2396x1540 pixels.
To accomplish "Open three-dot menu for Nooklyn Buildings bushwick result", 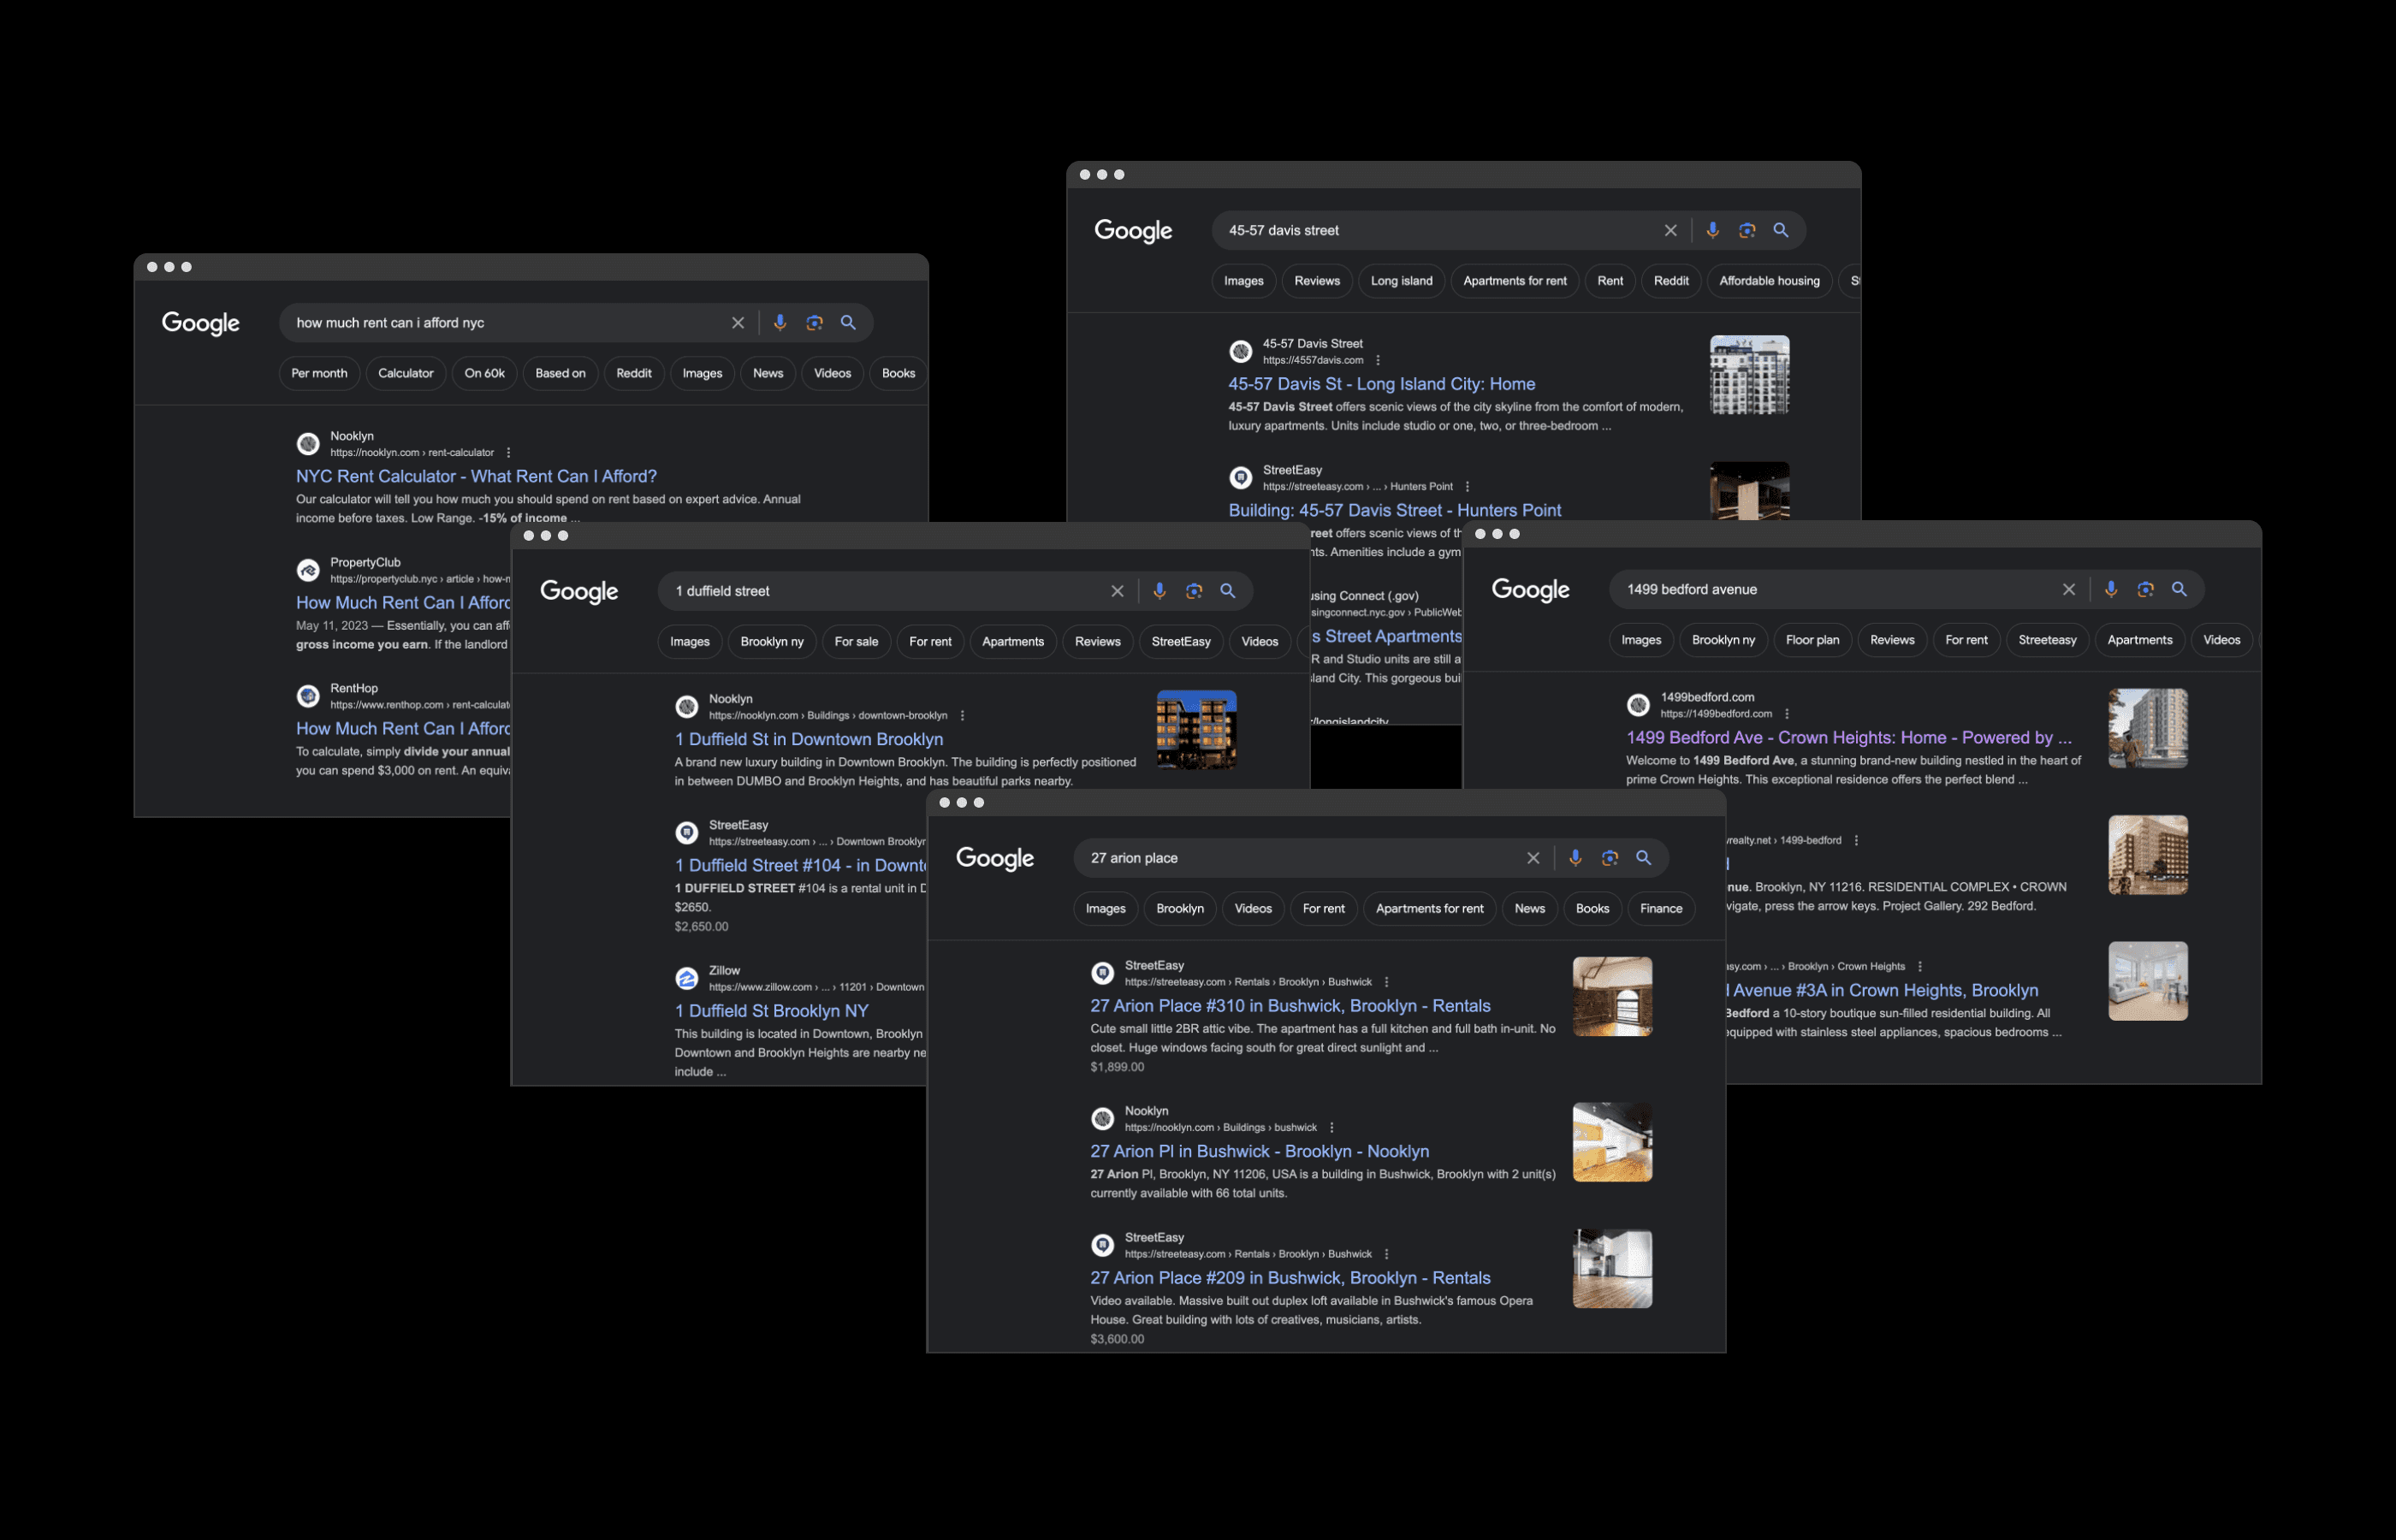I will 1331,1128.
